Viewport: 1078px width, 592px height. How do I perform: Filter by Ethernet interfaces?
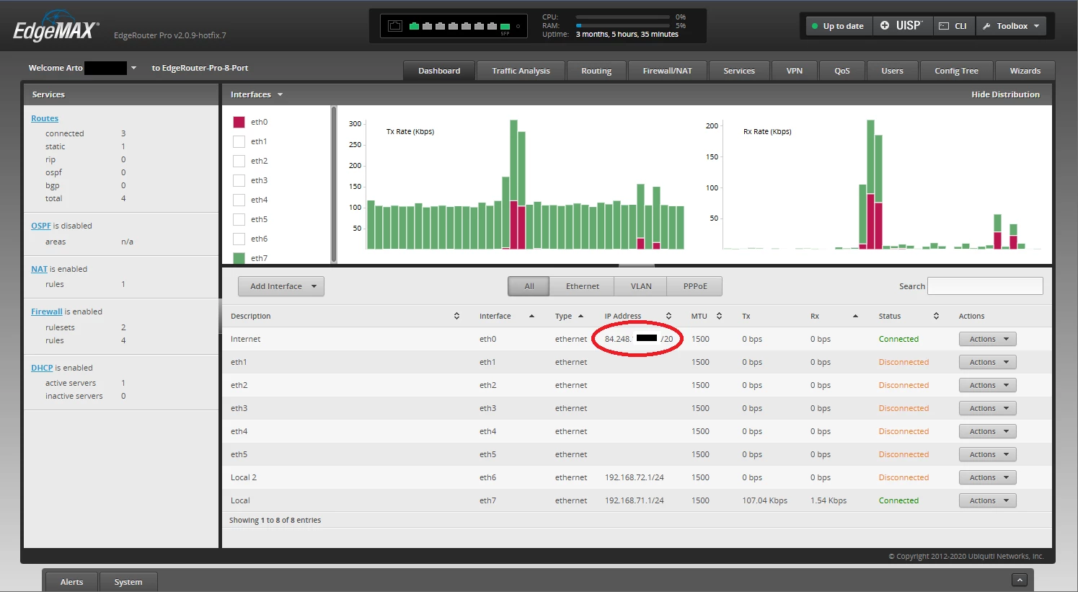[582, 286]
